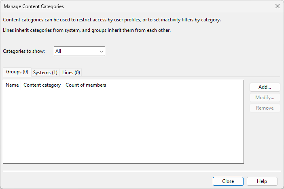Viewport: 284px width, 189px height.
Task: Click the blank header area right of Count of members
Action: point(174,85)
